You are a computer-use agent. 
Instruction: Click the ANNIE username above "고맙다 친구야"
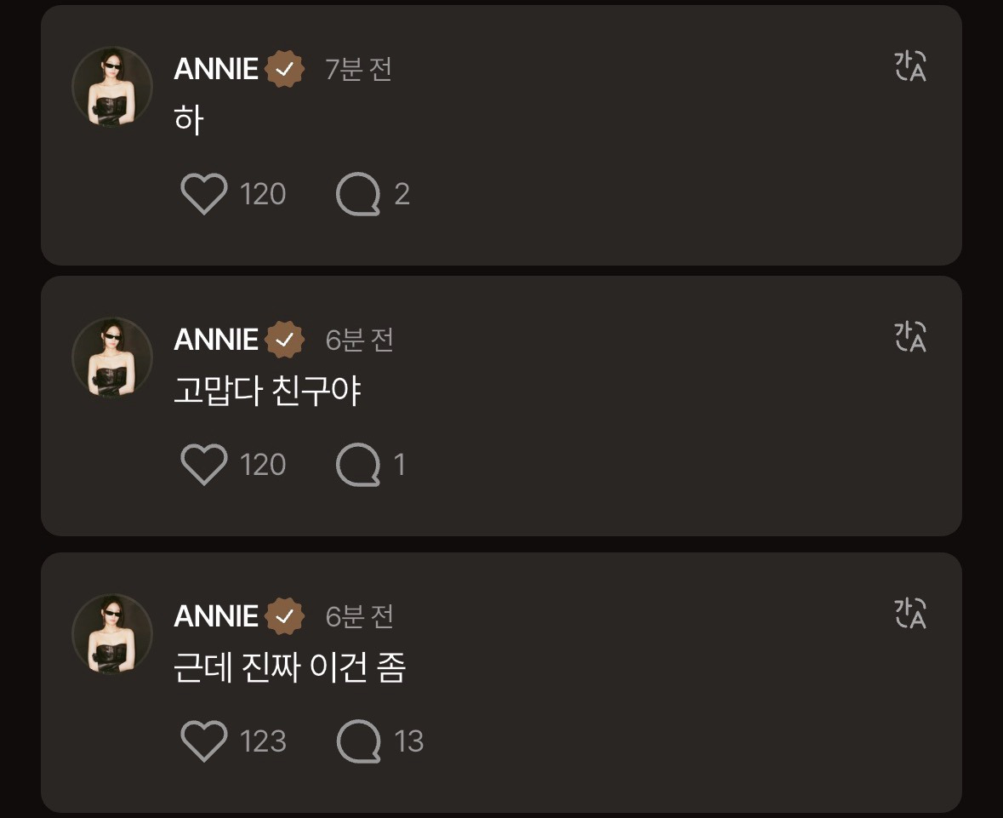pyautogui.click(x=216, y=340)
